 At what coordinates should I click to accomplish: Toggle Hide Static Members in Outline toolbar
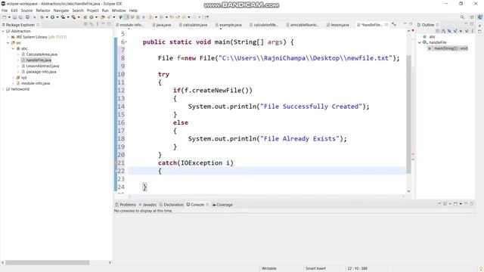click(455, 31)
